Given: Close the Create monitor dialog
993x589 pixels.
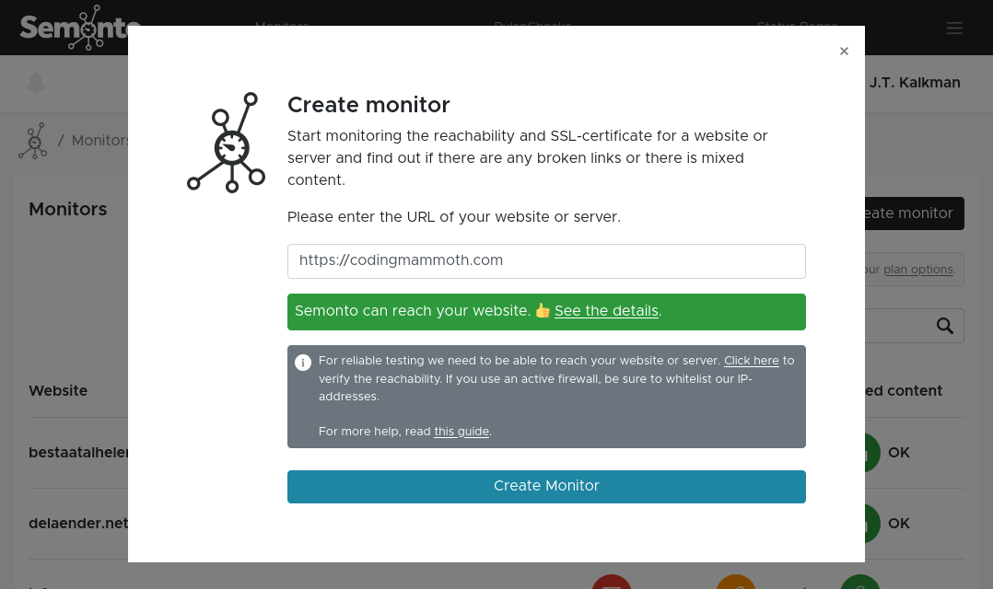Looking at the screenshot, I should coord(844,52).
